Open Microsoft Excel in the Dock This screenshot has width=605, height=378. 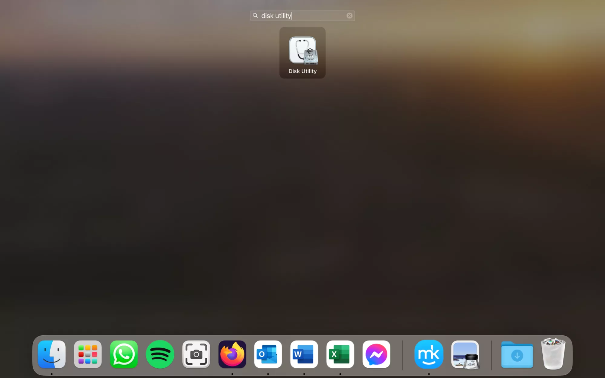(340, 354)
